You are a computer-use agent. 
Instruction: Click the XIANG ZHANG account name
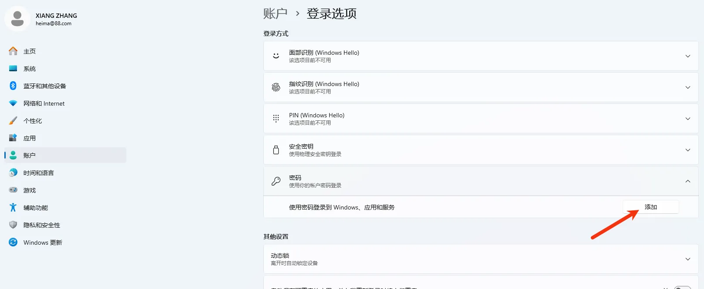pos(56,16)
